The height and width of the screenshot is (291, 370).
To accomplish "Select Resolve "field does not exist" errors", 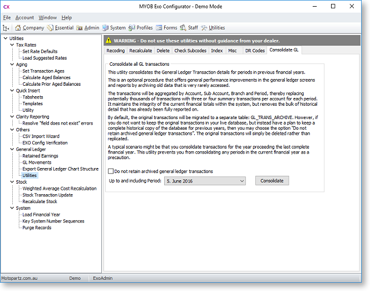I will point(57,123).
